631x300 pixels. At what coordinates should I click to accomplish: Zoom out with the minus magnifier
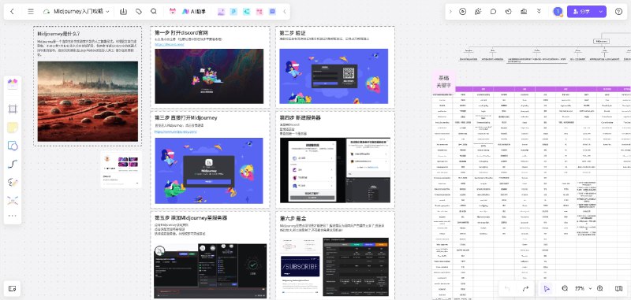tap(565, 288)
